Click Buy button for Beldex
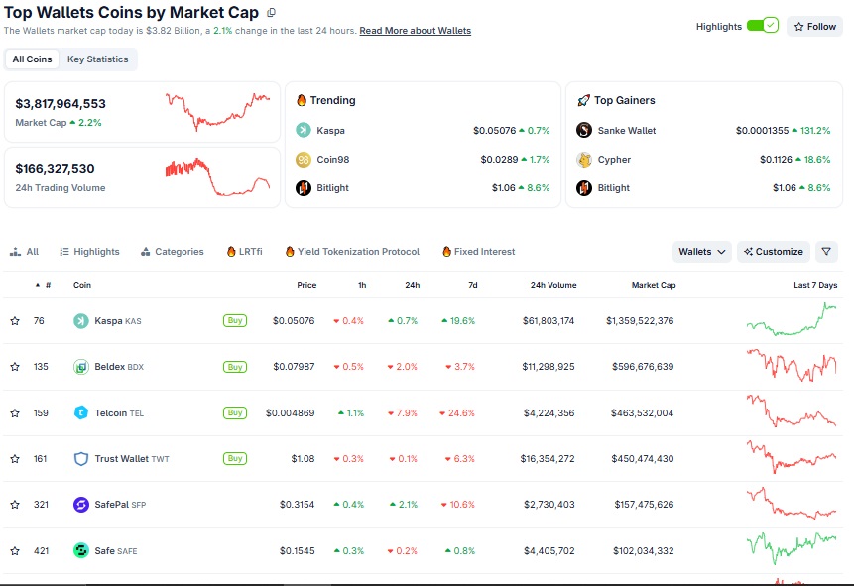 pyautogui.click(x=235, y=367)
